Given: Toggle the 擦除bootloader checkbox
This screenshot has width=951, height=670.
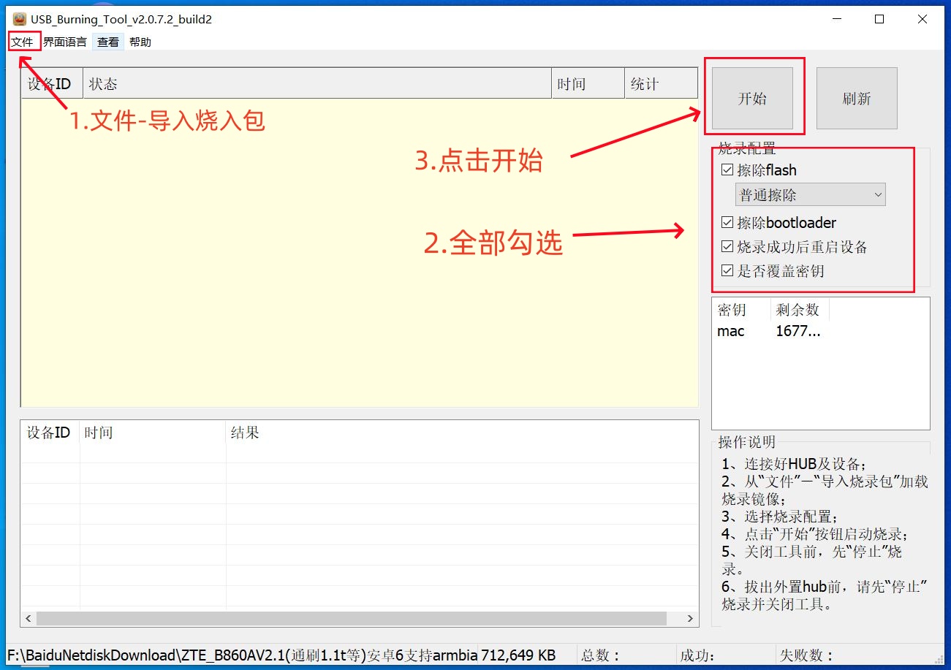Looking at the screenshot, I should (x=727, y=223).
